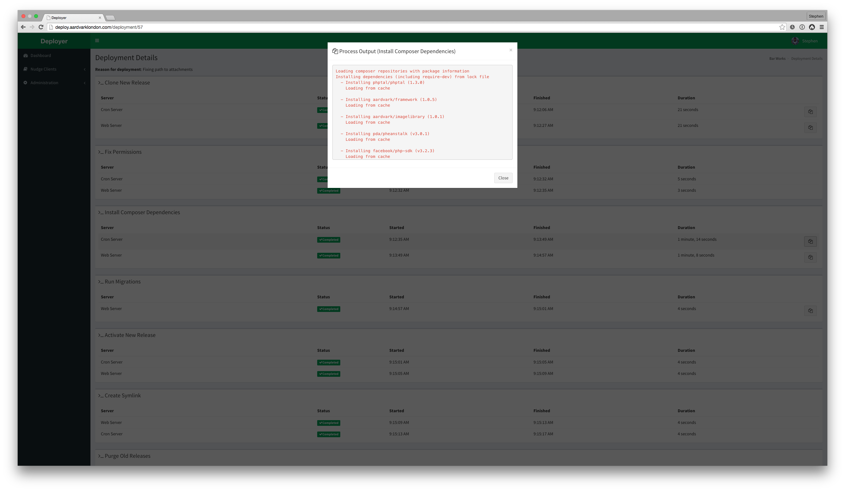Viewport: 845px width, 491px height.
Task: Bookmark the page with the star icon
Action: coord(782,27)
